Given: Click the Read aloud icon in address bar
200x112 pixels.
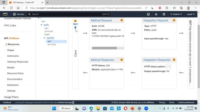Looking at the screenshot, I should pos(146,8).
